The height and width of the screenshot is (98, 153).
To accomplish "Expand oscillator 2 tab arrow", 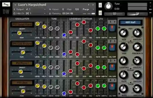I will [x=115, y=41].
